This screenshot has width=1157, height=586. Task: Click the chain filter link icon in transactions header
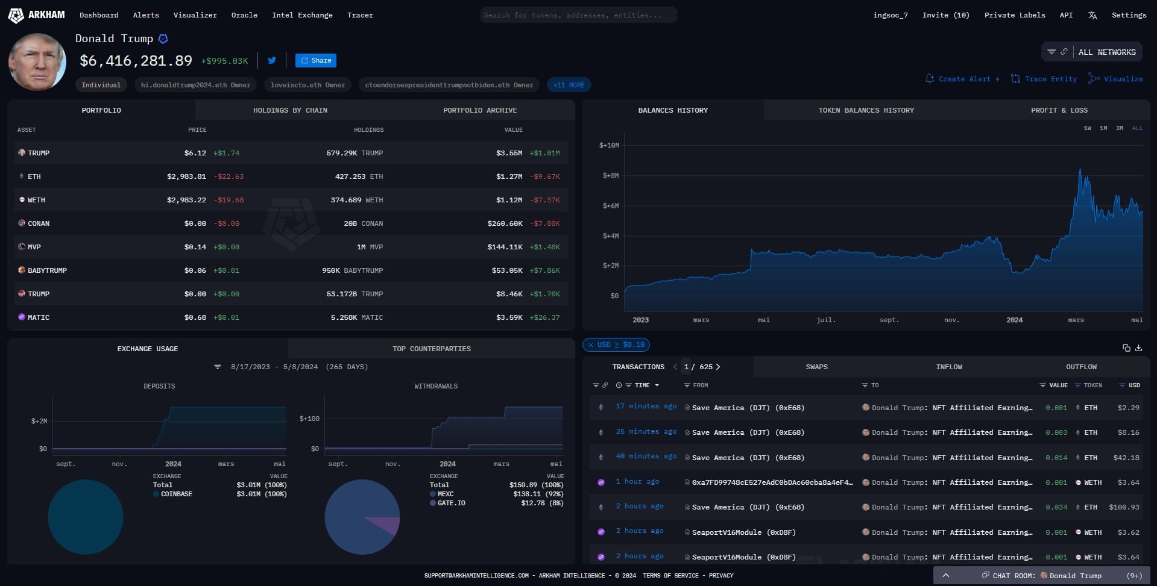pyautogui.click(x=605, y=385)
